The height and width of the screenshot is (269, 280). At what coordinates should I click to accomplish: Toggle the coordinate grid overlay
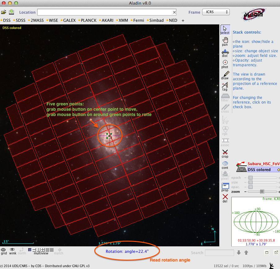[x=4, y=251]
